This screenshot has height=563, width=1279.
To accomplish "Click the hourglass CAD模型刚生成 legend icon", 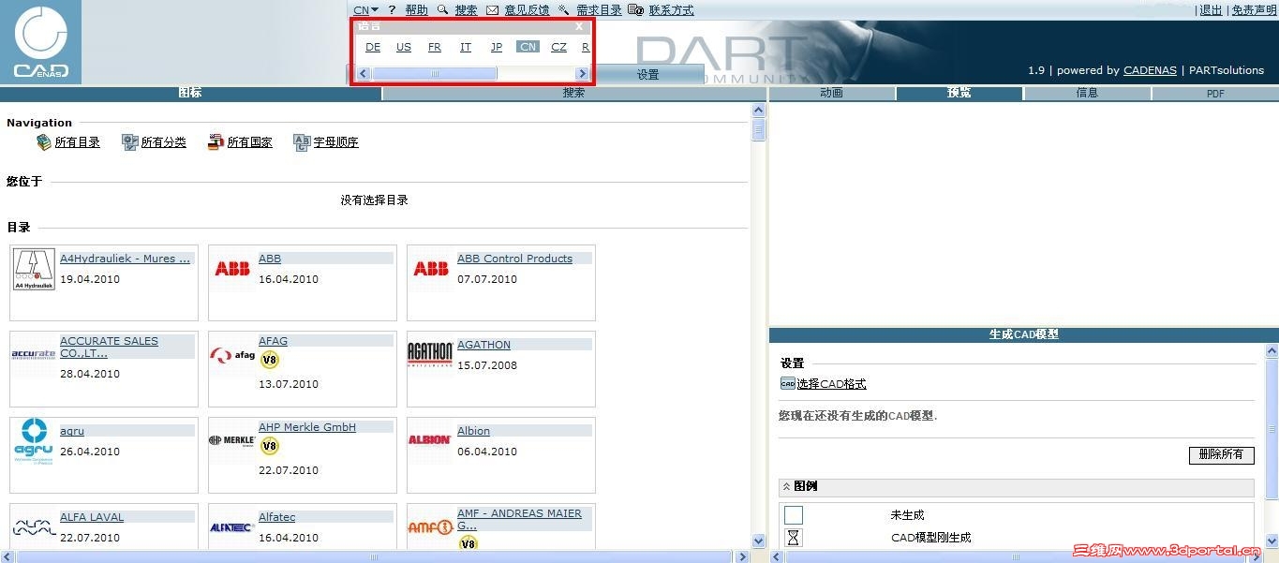I will [794, 538].
